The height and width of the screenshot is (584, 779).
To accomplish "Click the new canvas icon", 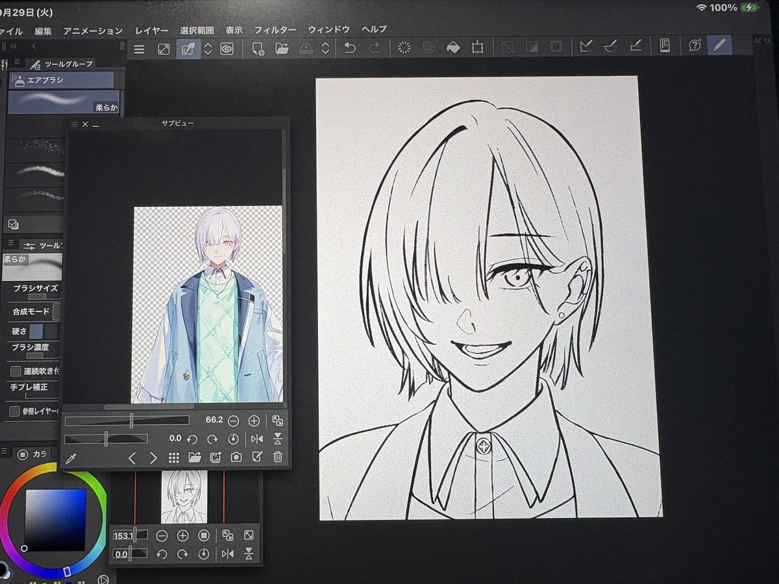I will (x=258, y=48).
